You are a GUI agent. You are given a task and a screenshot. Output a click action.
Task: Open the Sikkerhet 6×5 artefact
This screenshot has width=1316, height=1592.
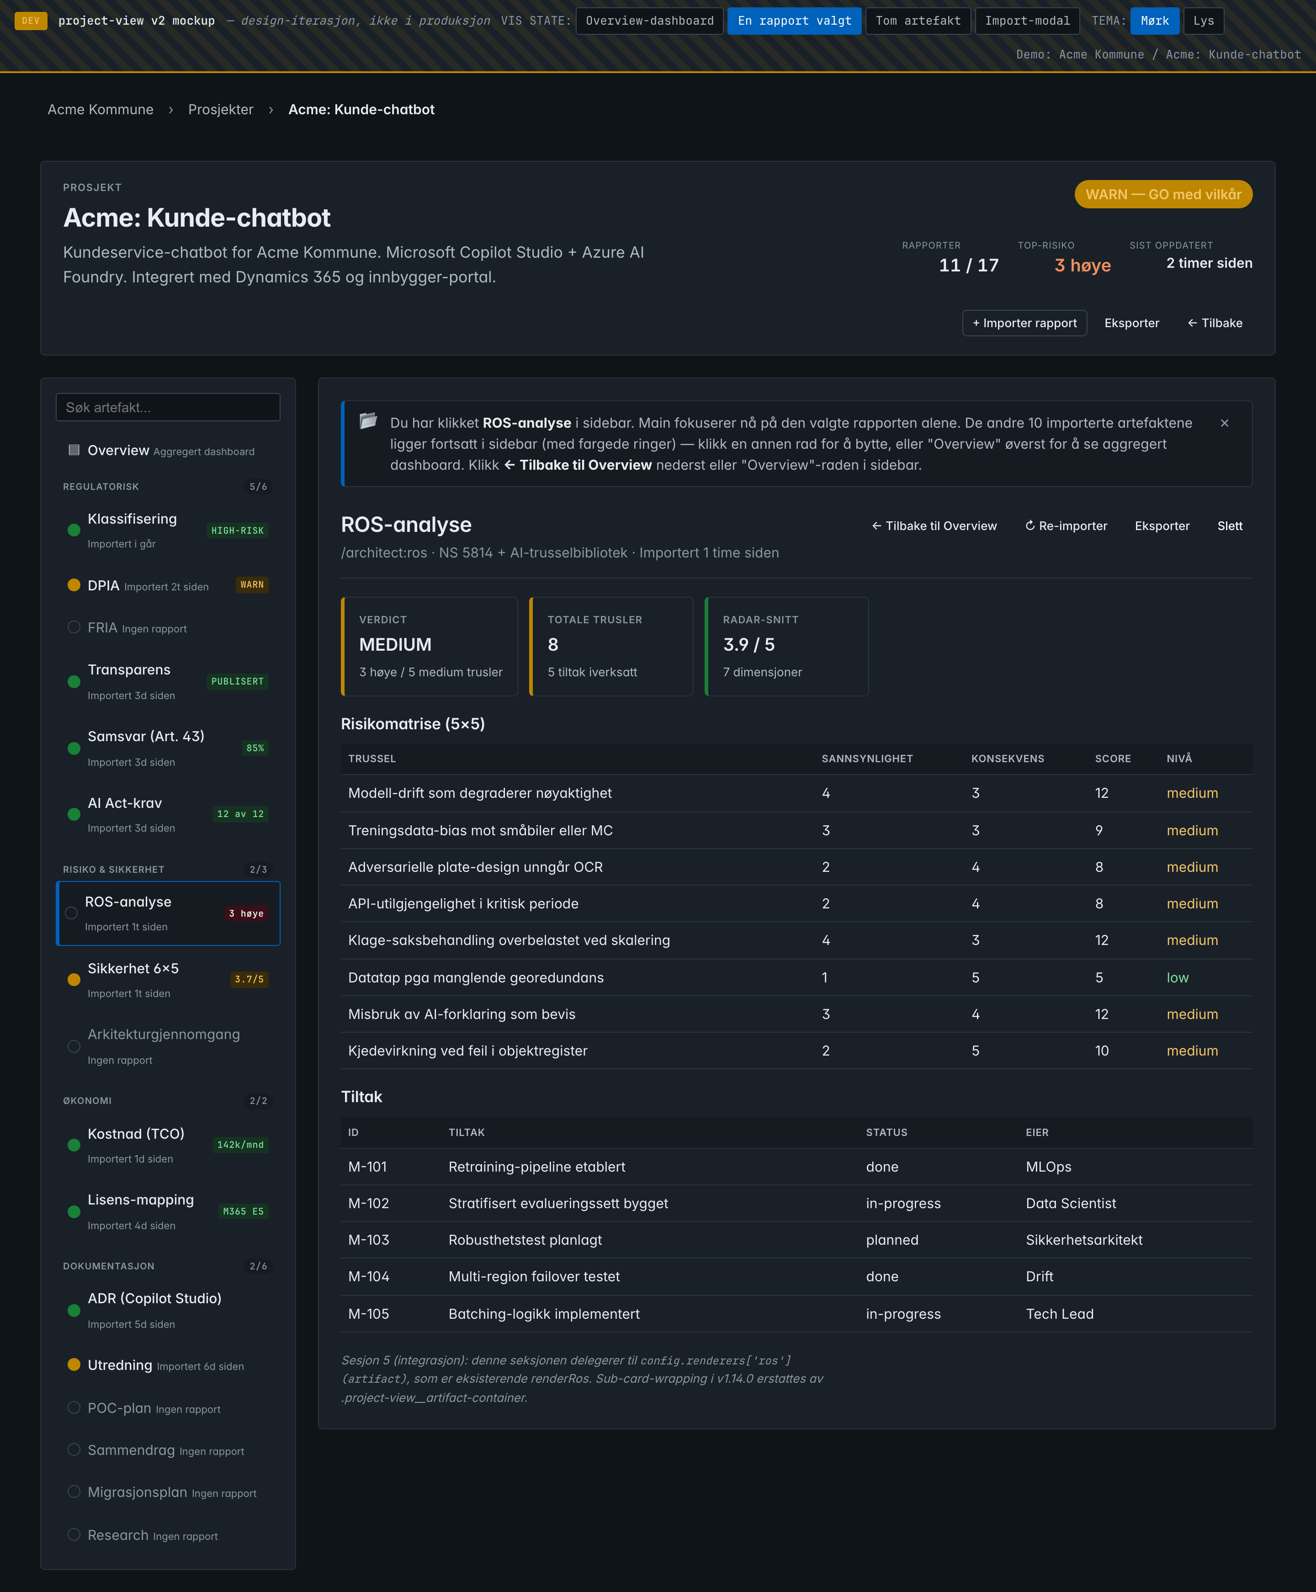(168, 979)
